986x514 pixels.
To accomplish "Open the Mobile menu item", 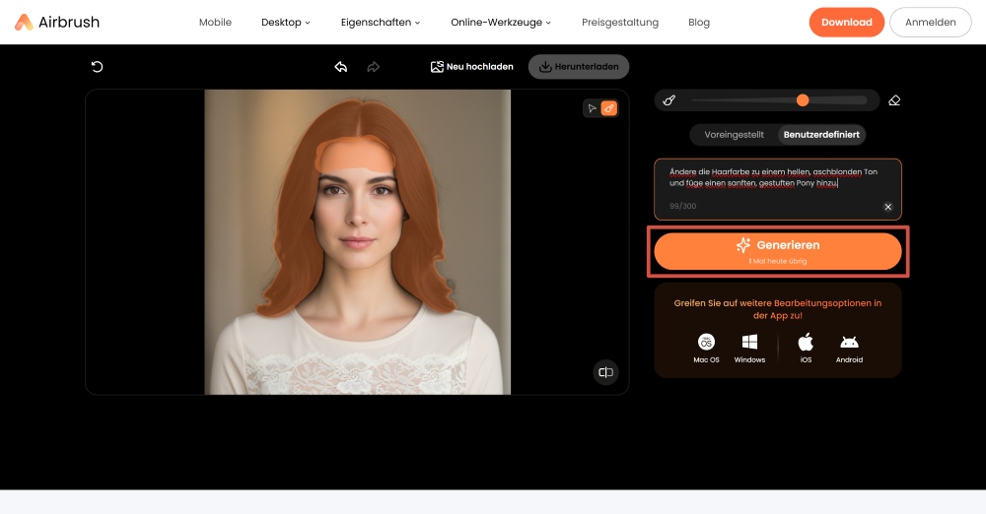I will (x=215, y=22).
